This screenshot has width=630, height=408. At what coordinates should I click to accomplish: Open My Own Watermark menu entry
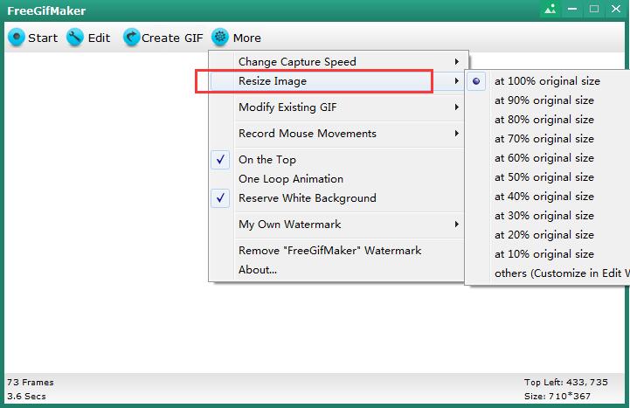click(x=336, y=224)
